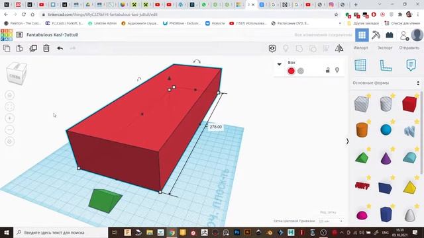Viewport: 424px width, 238px height.
Task: Toggle the Box inspector lightbulb visibility icon
Action: 337,70
